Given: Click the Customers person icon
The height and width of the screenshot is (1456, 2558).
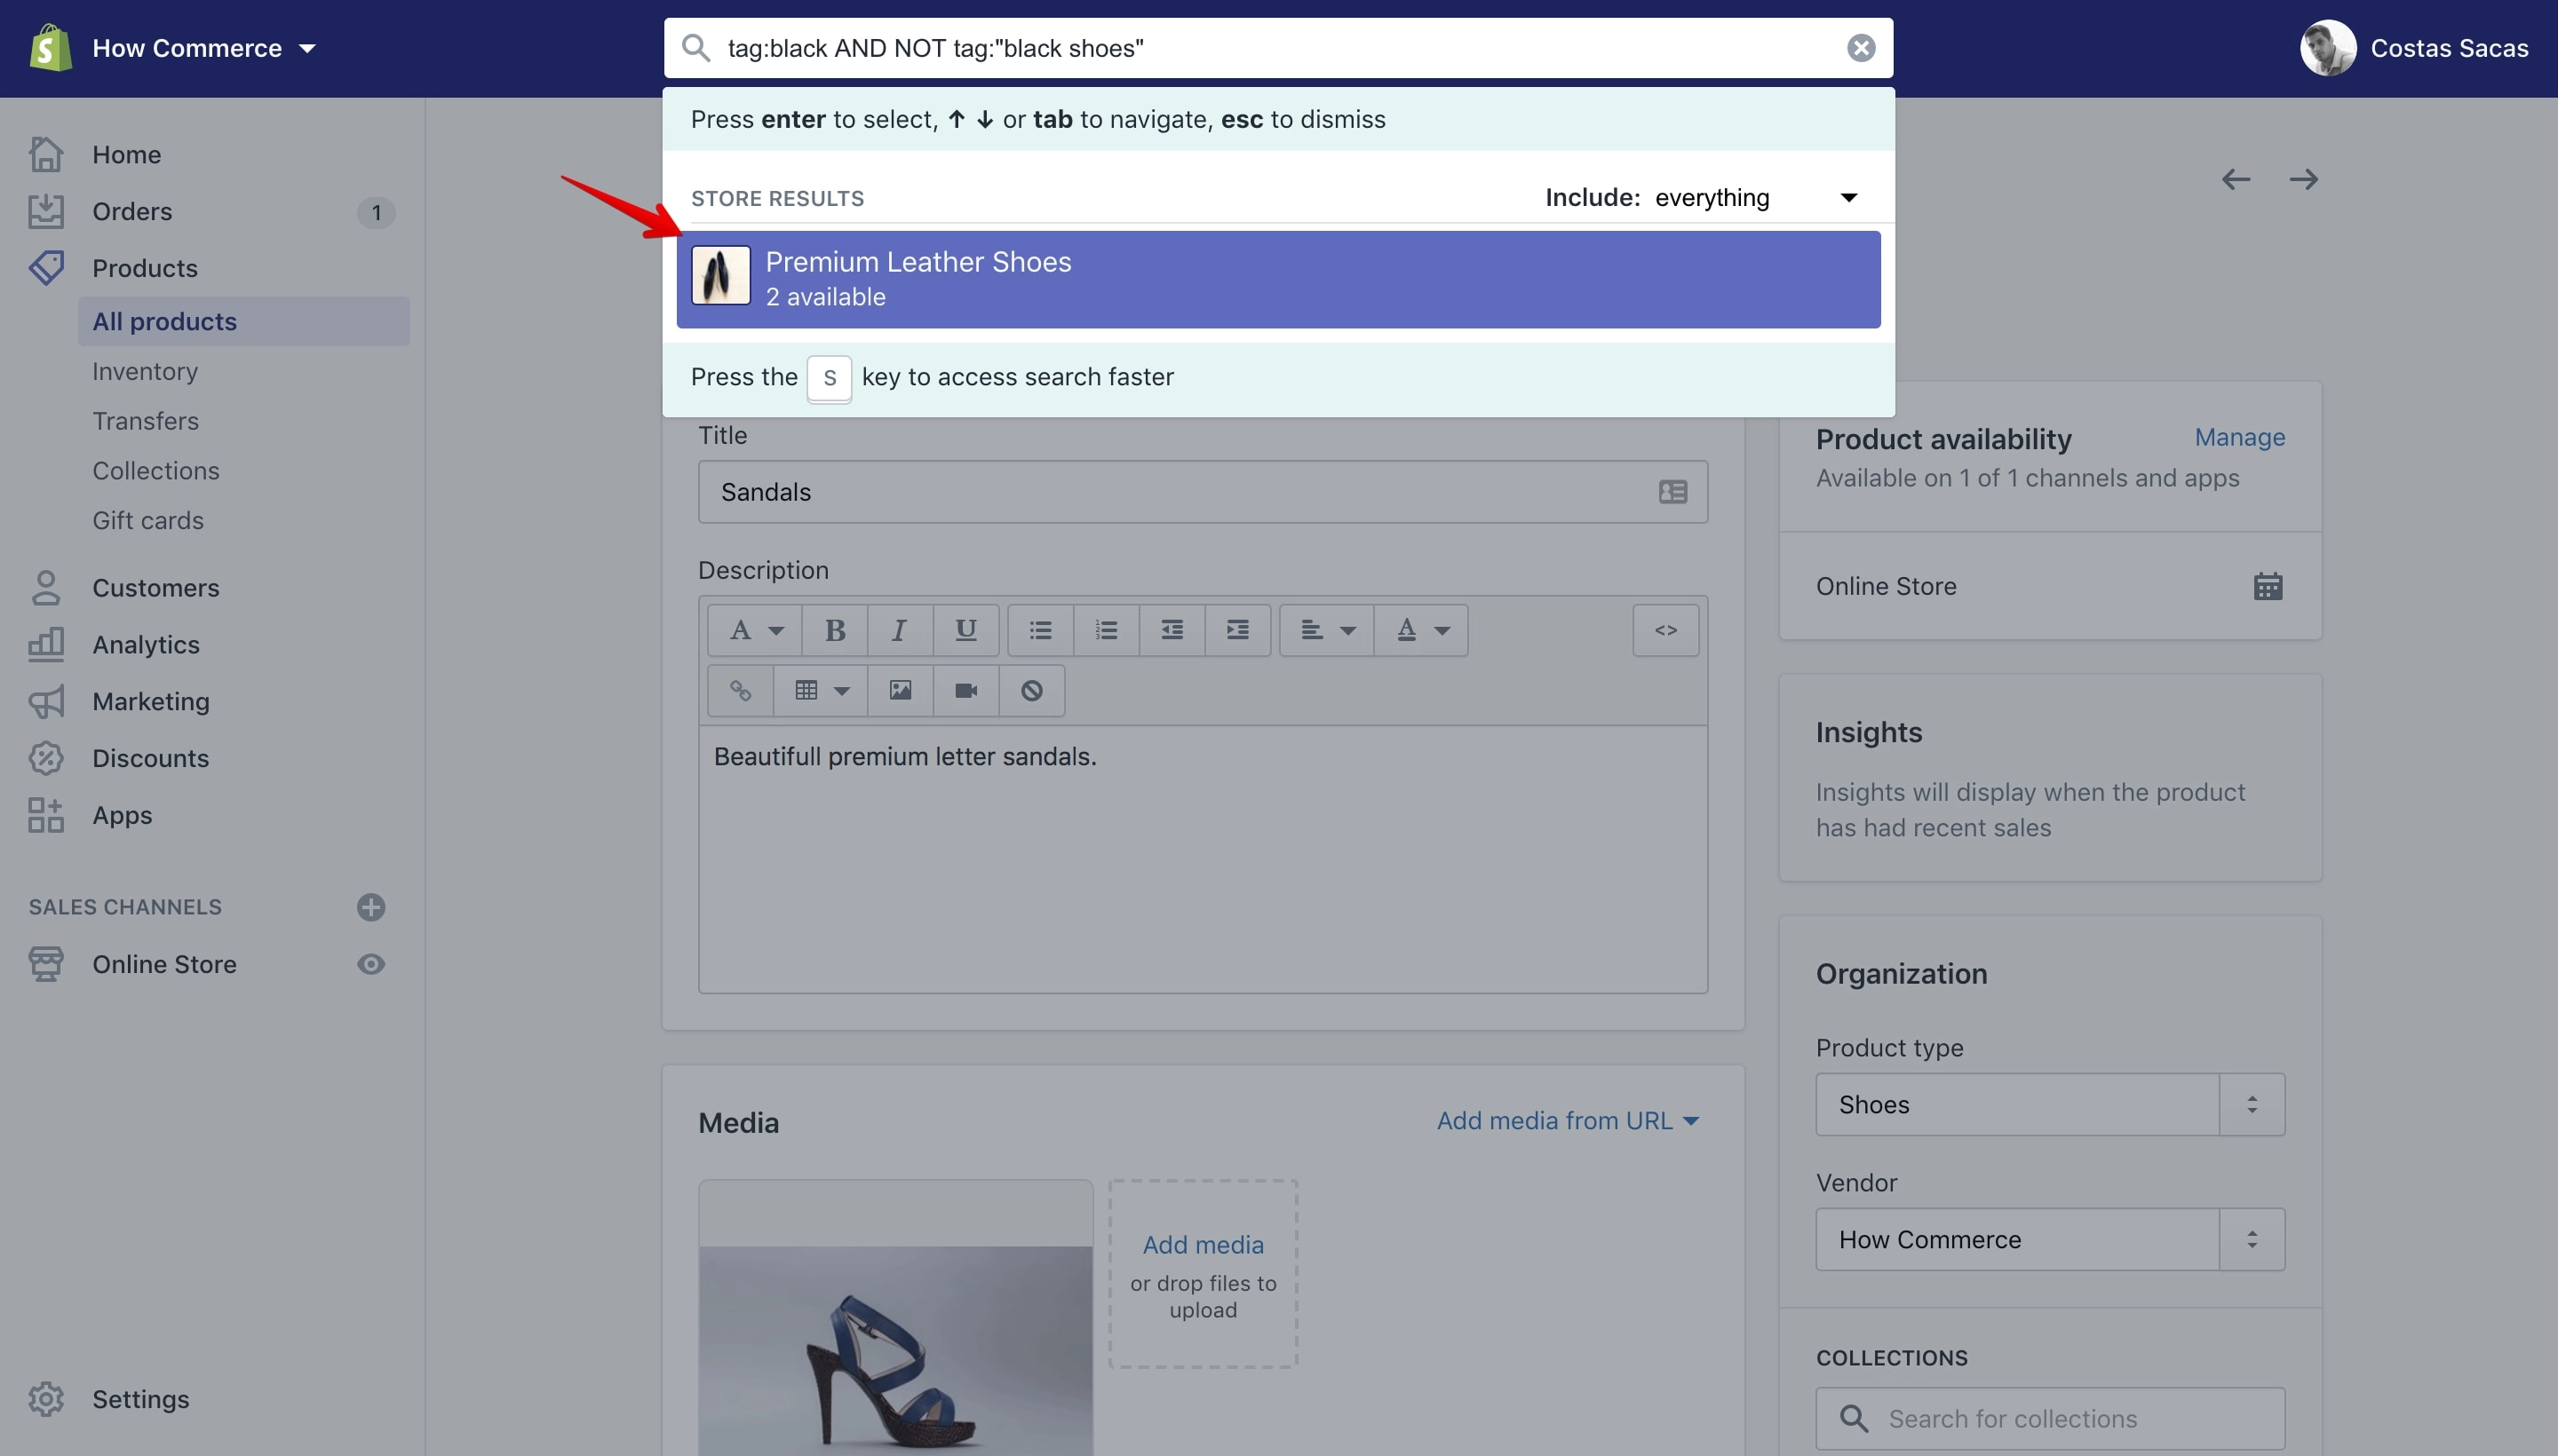Looking at the screenshot, I should [46, 588].
